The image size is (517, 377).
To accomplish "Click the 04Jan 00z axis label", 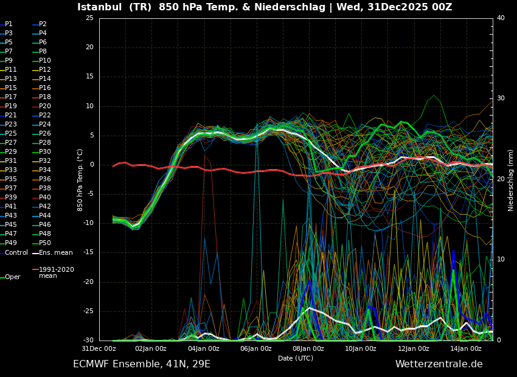I will coord(204,348).
